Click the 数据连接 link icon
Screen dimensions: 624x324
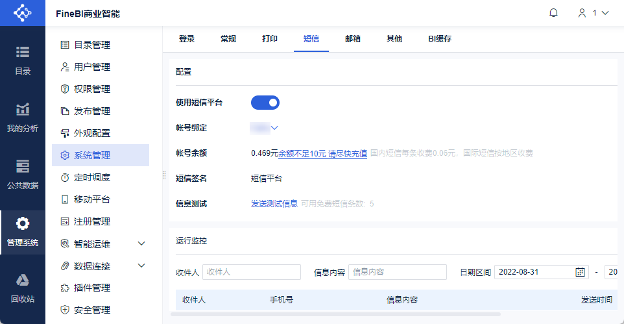tap(65, 266)
